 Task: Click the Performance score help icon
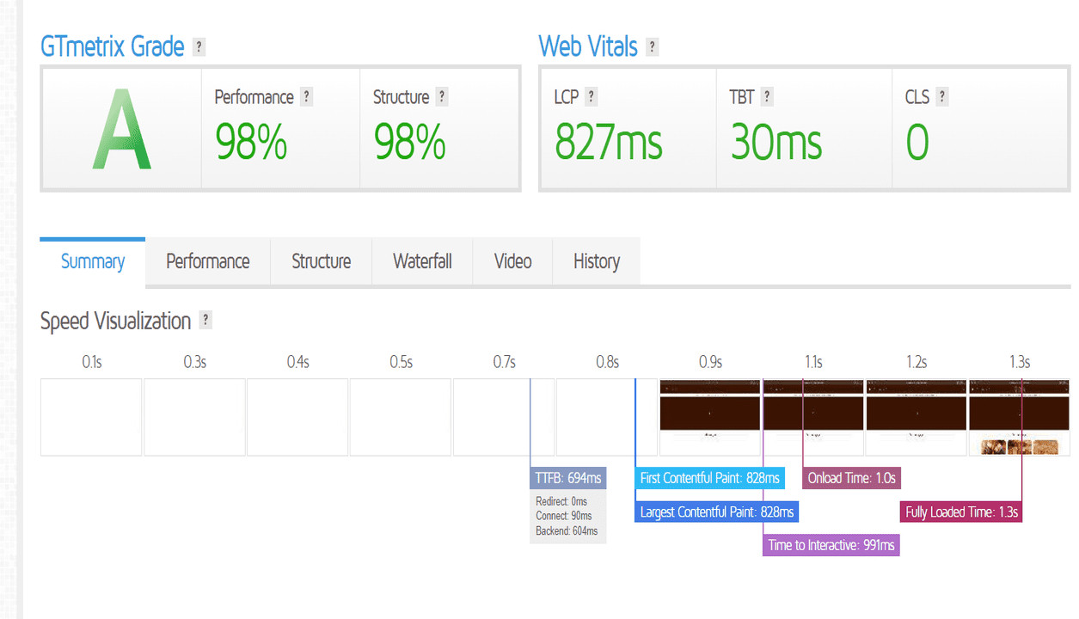pos(306,97)
